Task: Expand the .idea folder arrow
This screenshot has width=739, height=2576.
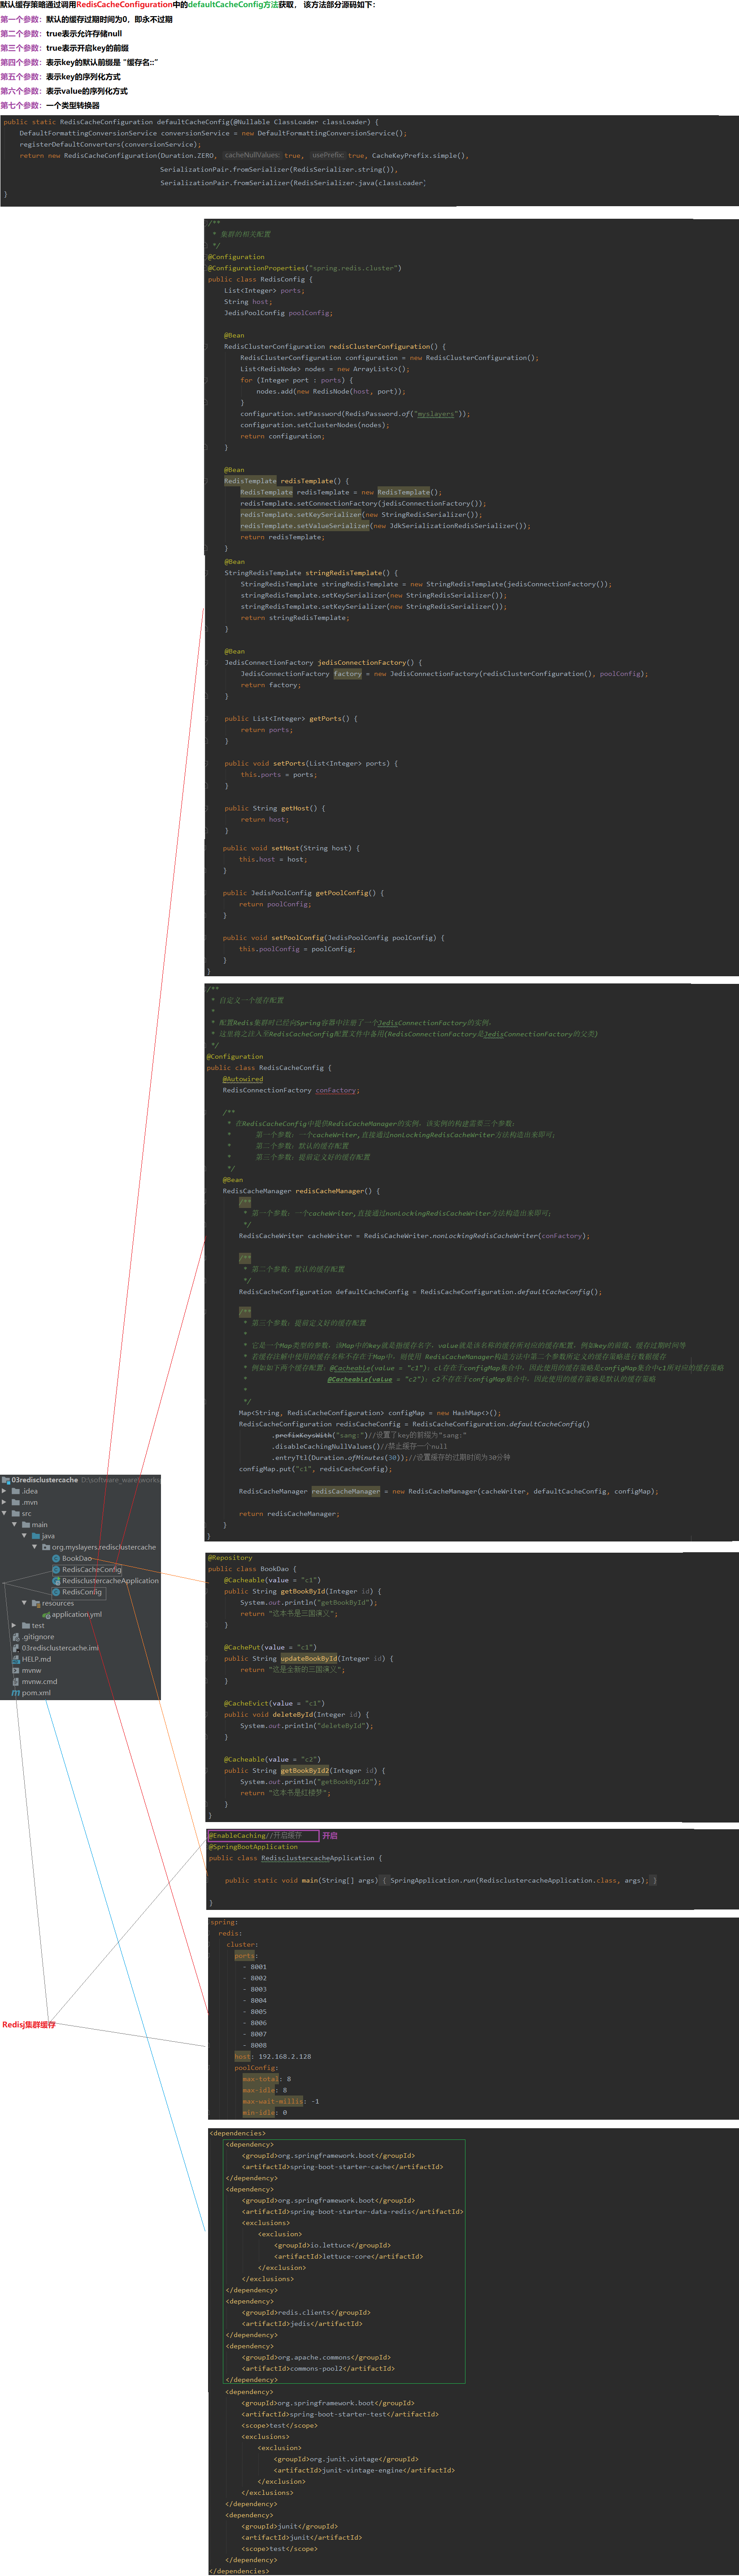Action: pyautogui.click(x=4, y=1491)
